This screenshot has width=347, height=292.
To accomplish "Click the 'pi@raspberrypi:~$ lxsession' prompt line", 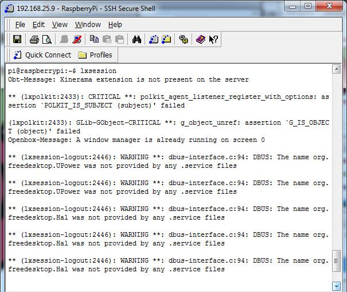I will (x=62, y=71).
